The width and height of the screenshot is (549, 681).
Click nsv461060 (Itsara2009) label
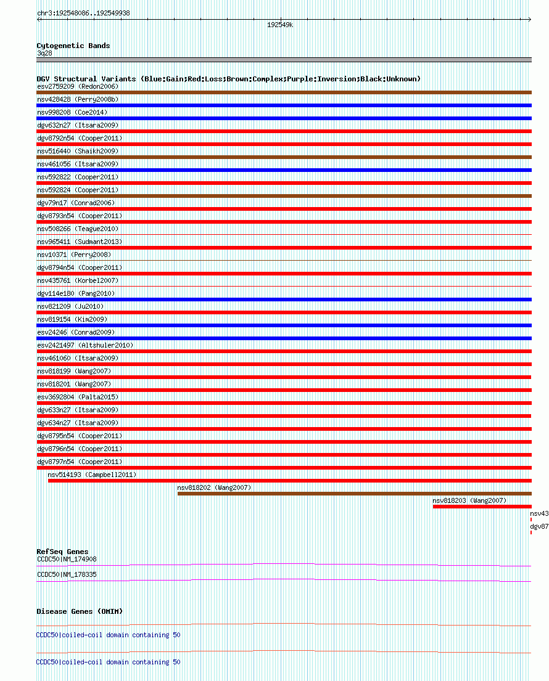tap(78, 358)
